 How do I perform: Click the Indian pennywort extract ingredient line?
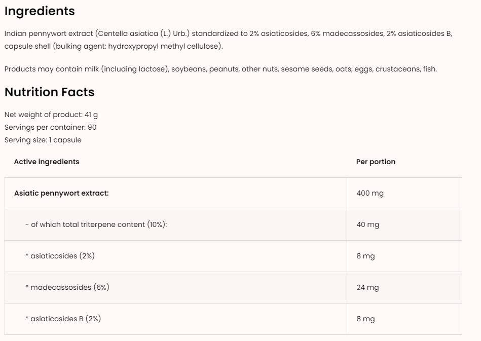pos(228,34)
